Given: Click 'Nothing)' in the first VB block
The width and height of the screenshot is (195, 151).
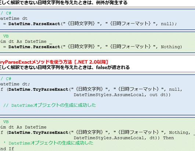Looking at the screenshot, I should coord(171,47).
